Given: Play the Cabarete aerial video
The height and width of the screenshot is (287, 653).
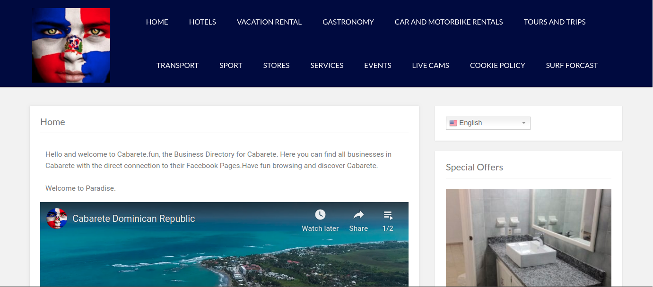Looking at the screenshot, I should [x=224, y=260].
